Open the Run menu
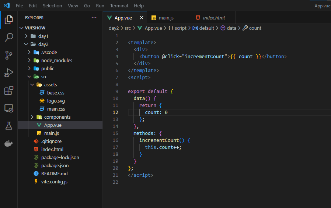This screenshot has height=208, width=331. [x=100, y=6]
